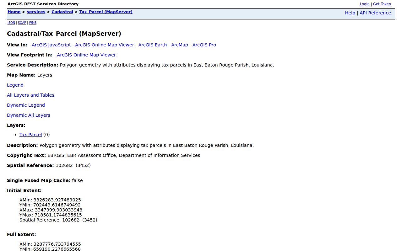View the service in JSON format

click(11, 23)
